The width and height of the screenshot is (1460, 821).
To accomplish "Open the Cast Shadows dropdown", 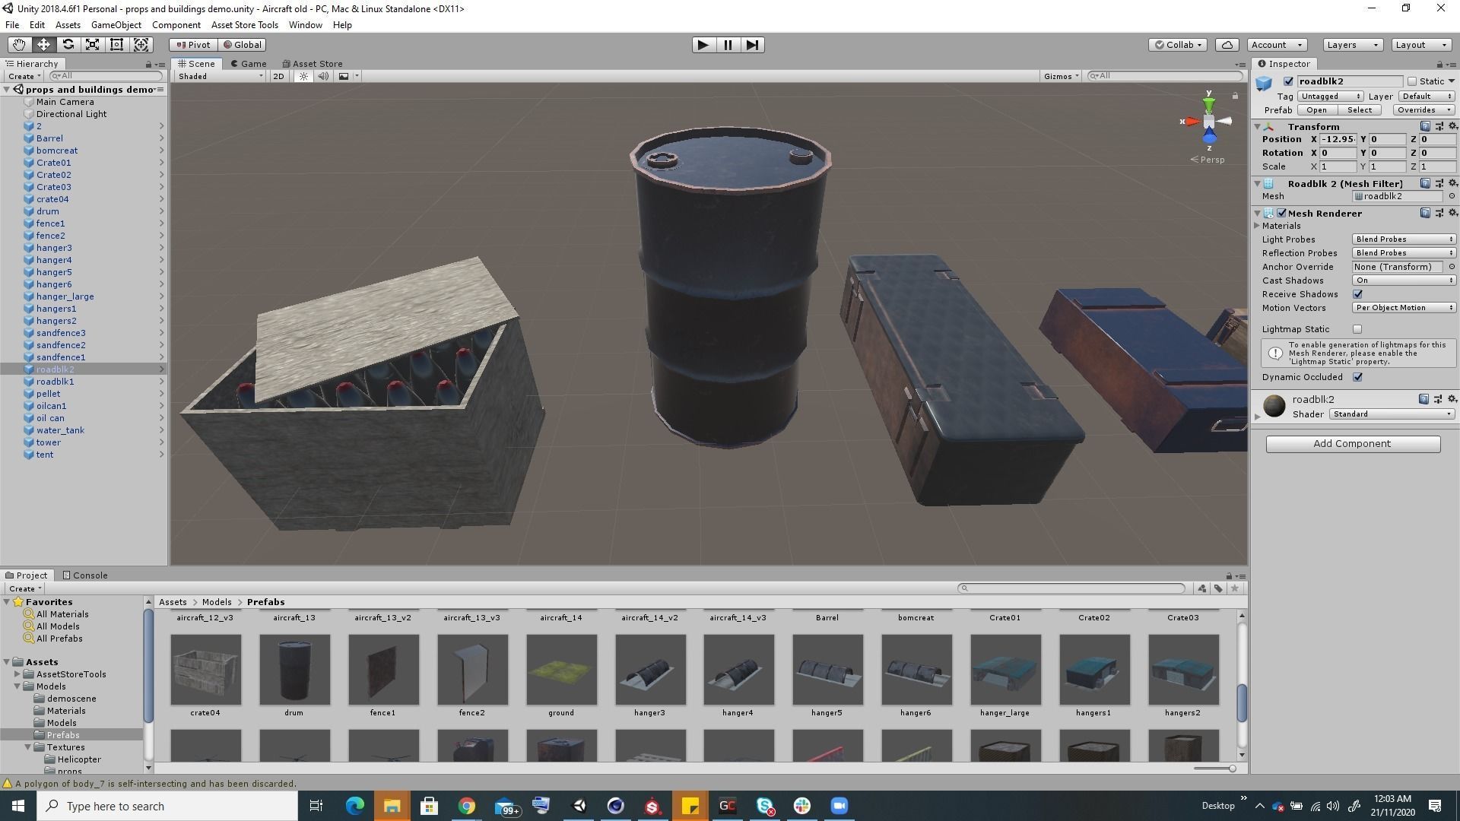I will (1403, 281).
